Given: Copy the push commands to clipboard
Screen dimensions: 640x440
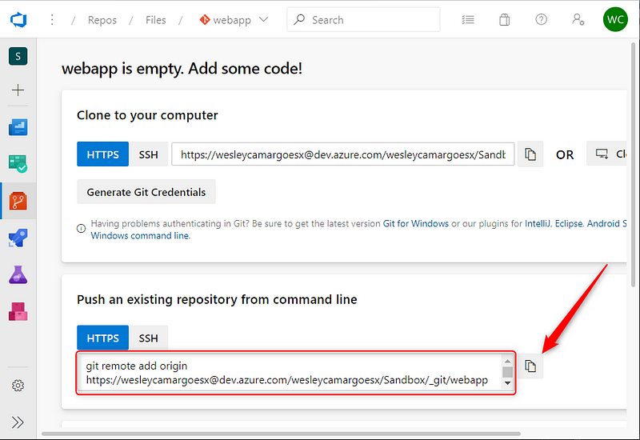Looking at the screenshot, I should pos(530,366).
